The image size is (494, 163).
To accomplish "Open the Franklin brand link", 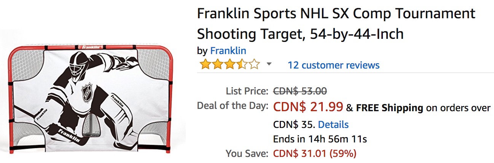I will point(228,51).
